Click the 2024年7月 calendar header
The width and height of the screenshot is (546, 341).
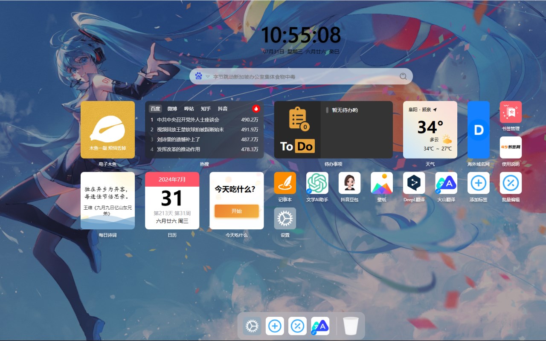click(172, 179)
